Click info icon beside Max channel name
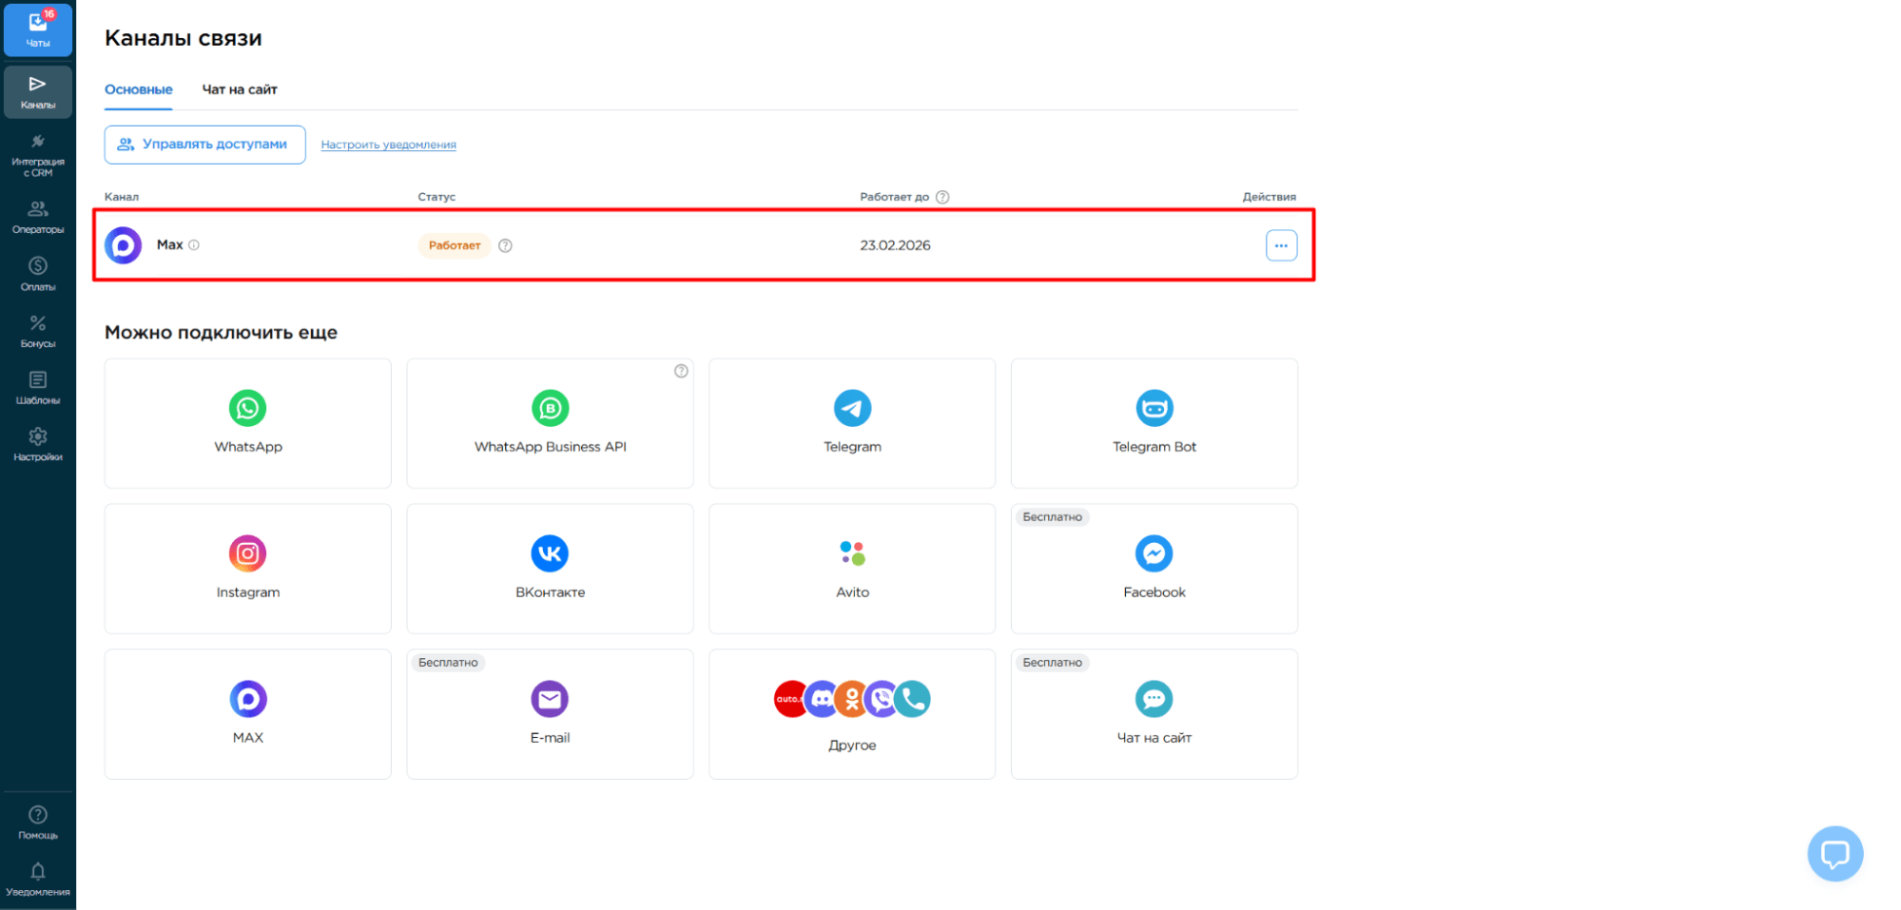This screenshot has width=1901, height=910. [x=194, y=245]
